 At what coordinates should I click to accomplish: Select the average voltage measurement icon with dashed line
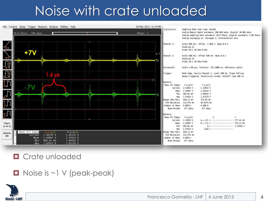coord(7,114)
